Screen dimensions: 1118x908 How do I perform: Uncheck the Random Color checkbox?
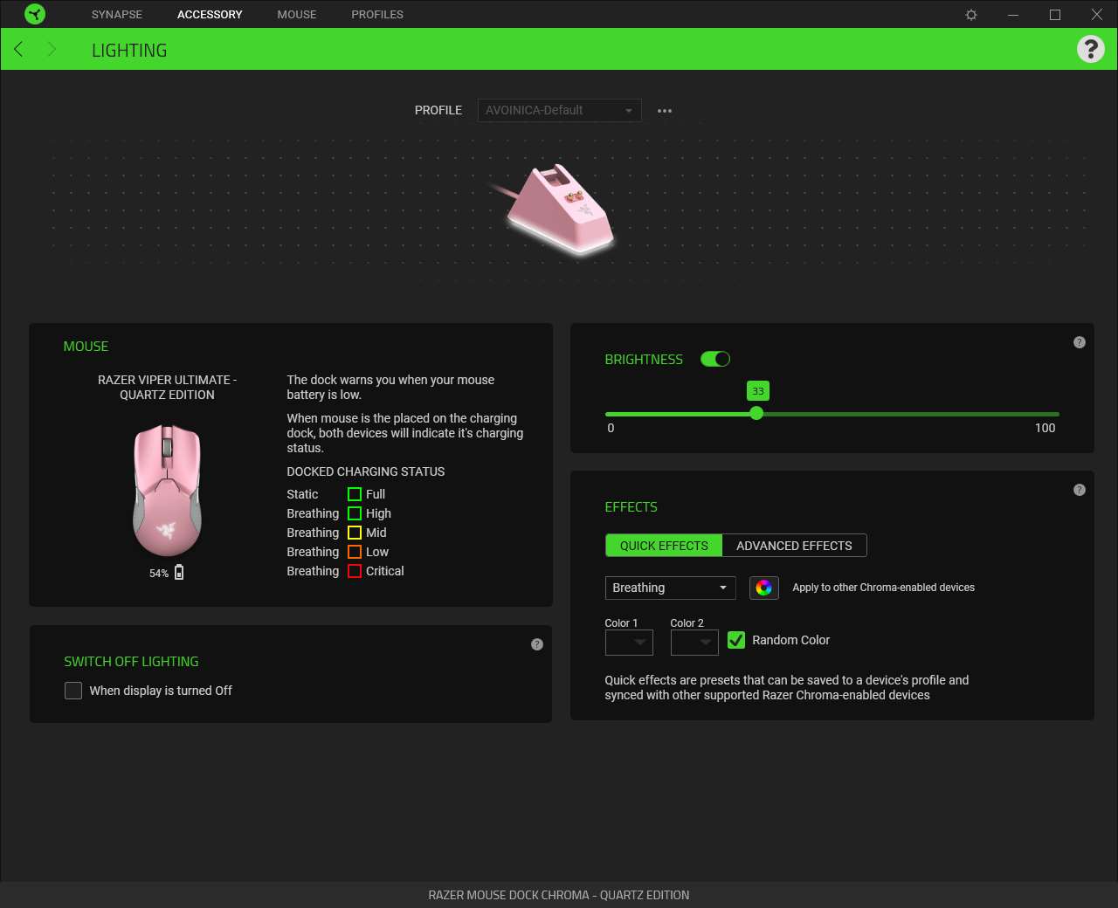click(736, 640)
